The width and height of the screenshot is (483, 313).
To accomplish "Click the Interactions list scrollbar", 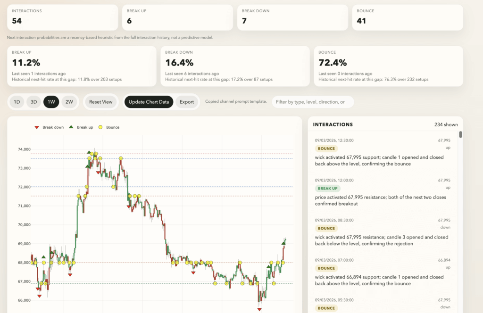I will pos(460,135).
